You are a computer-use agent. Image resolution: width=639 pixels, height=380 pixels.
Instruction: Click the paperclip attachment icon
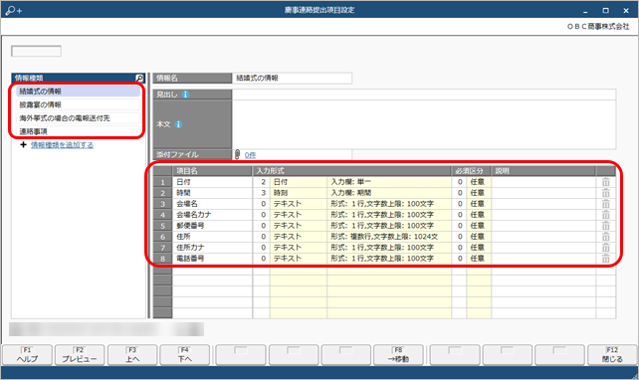(x=237, y=155)
